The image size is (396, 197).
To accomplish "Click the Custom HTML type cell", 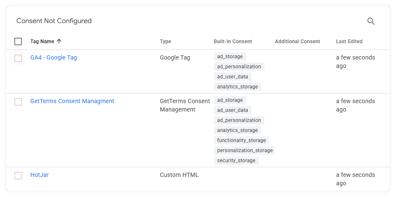I will [179, 175].
